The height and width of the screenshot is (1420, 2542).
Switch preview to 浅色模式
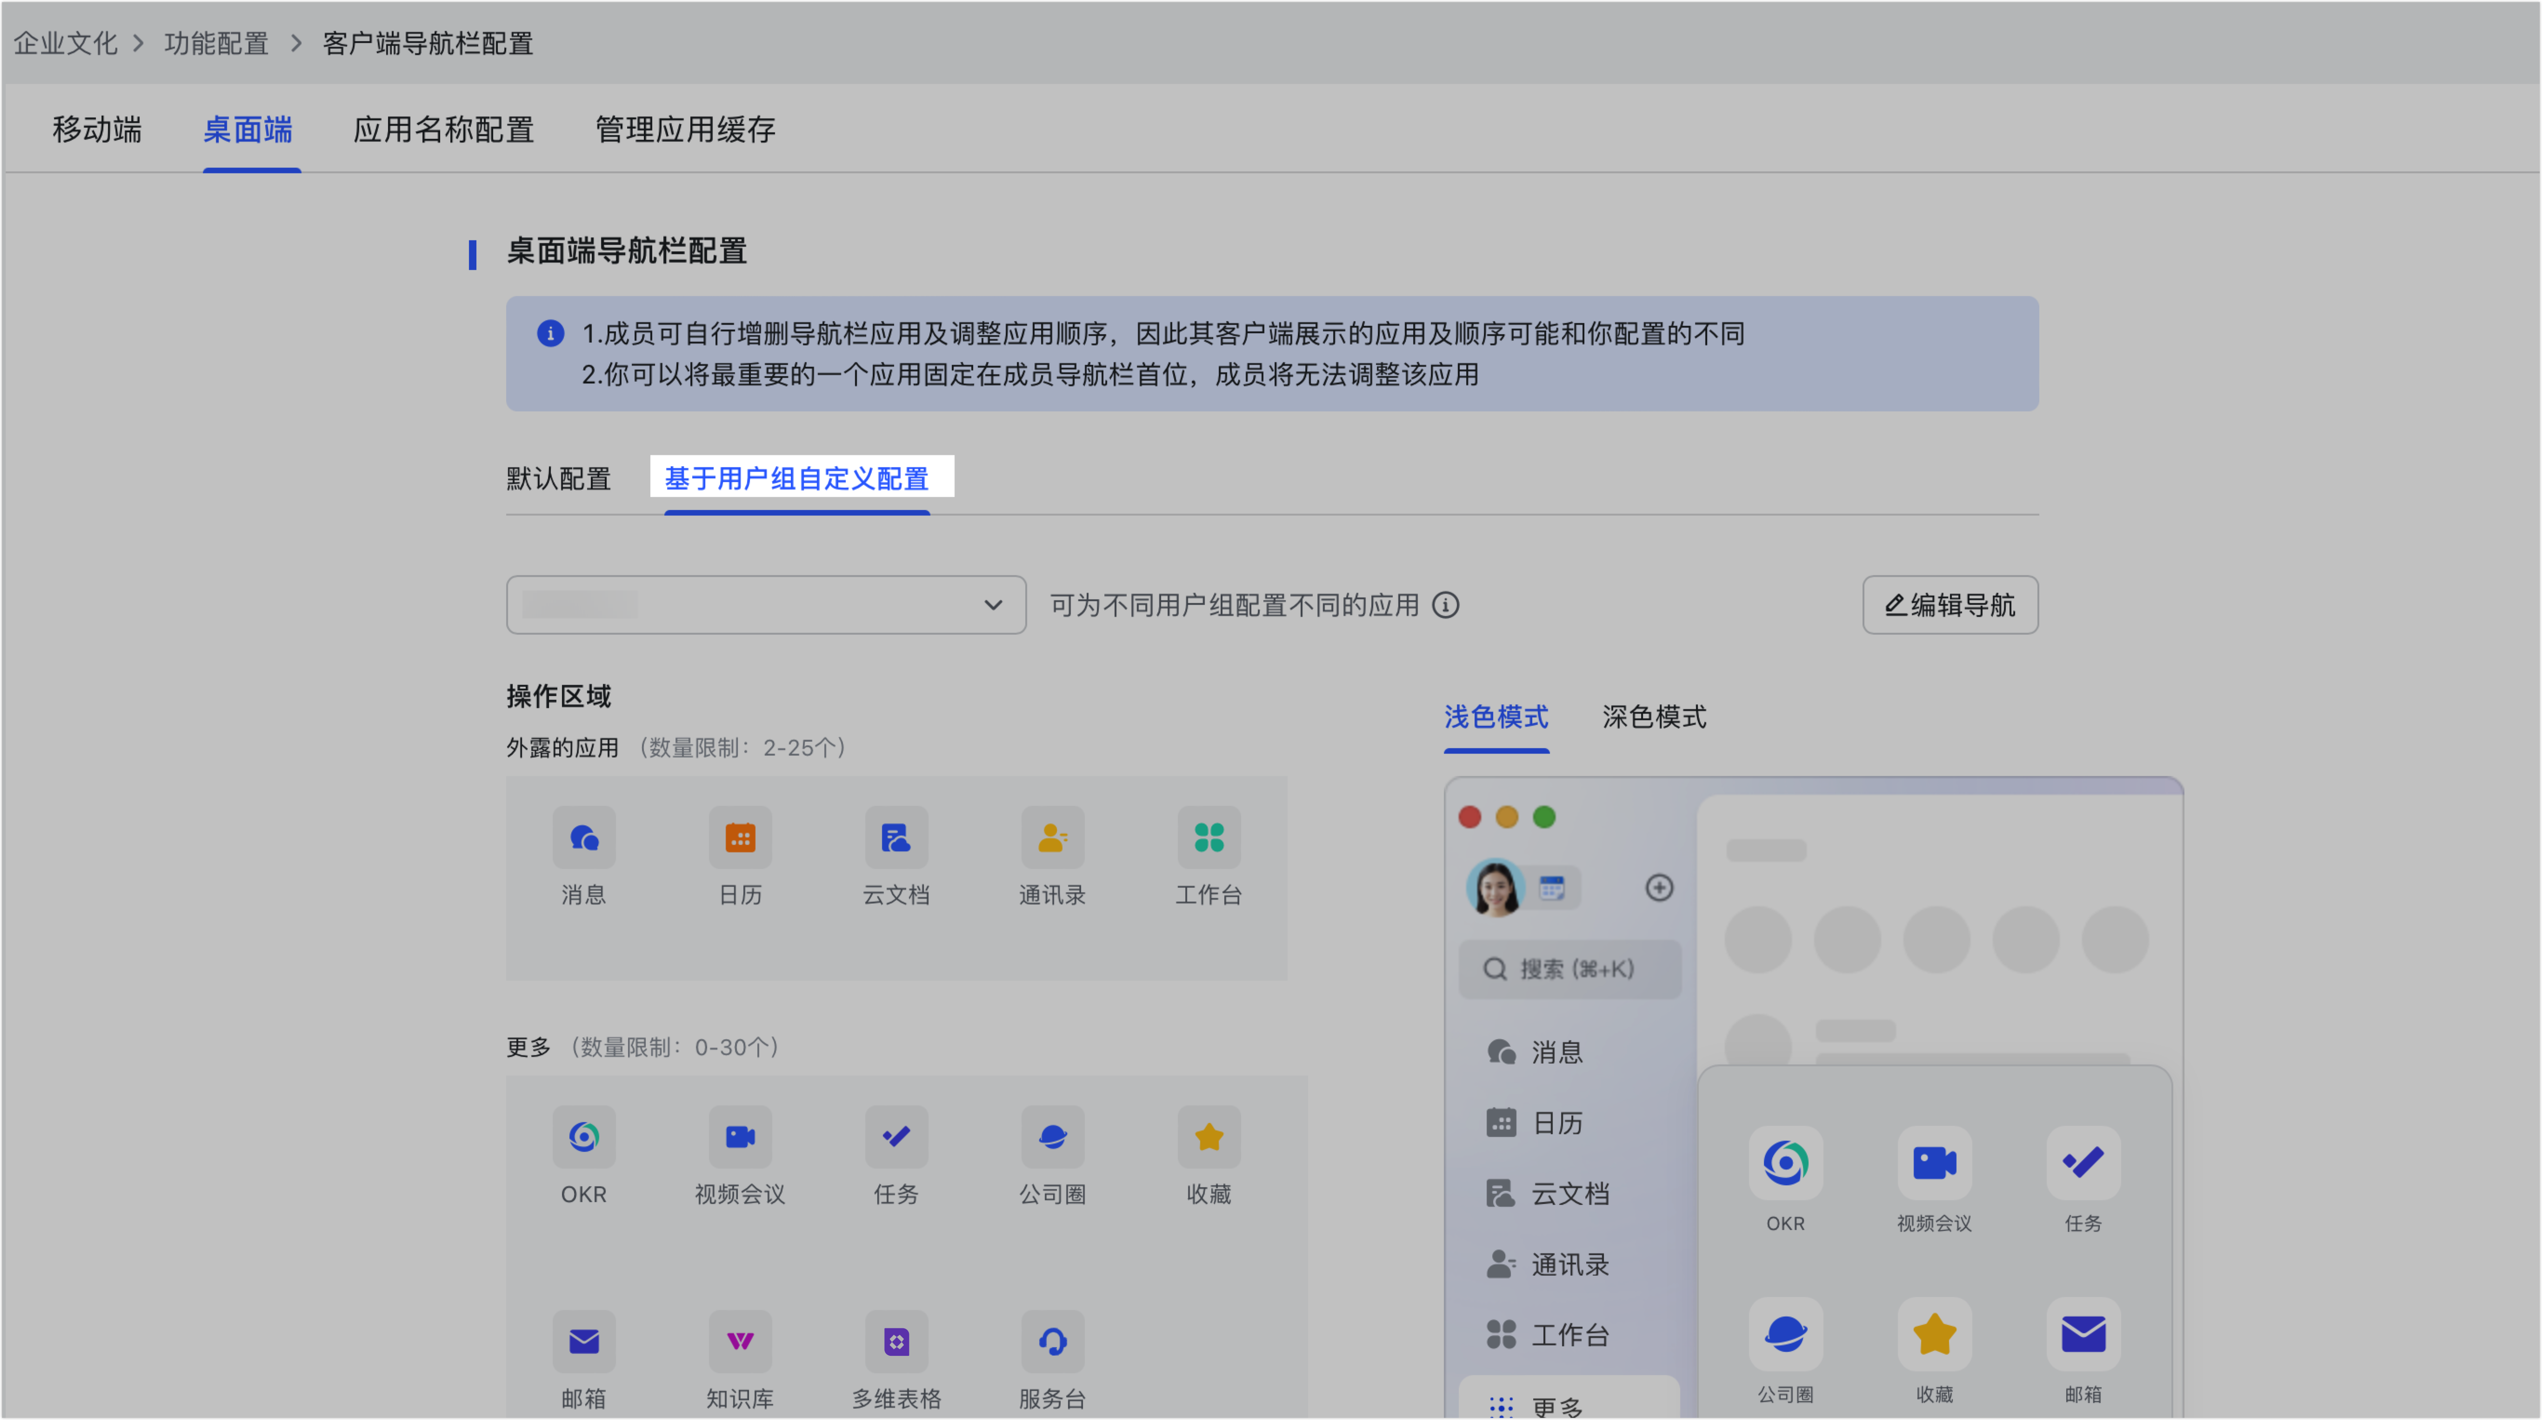pos(1496,716)
